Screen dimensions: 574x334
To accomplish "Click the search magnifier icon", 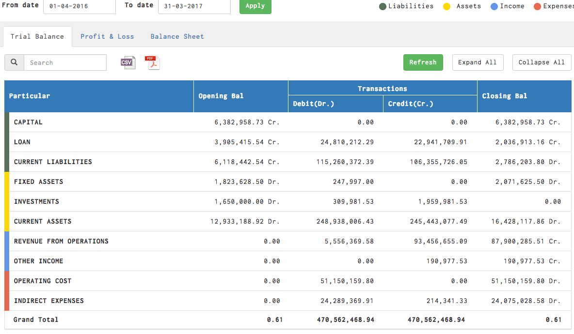I will click(x=15, y=62).
